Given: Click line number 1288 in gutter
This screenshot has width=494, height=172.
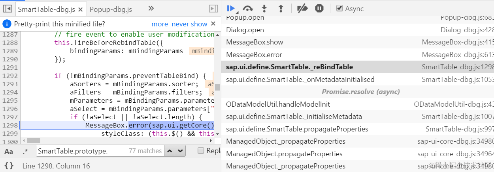Looking at the screenshot, I should click(10, 43).
